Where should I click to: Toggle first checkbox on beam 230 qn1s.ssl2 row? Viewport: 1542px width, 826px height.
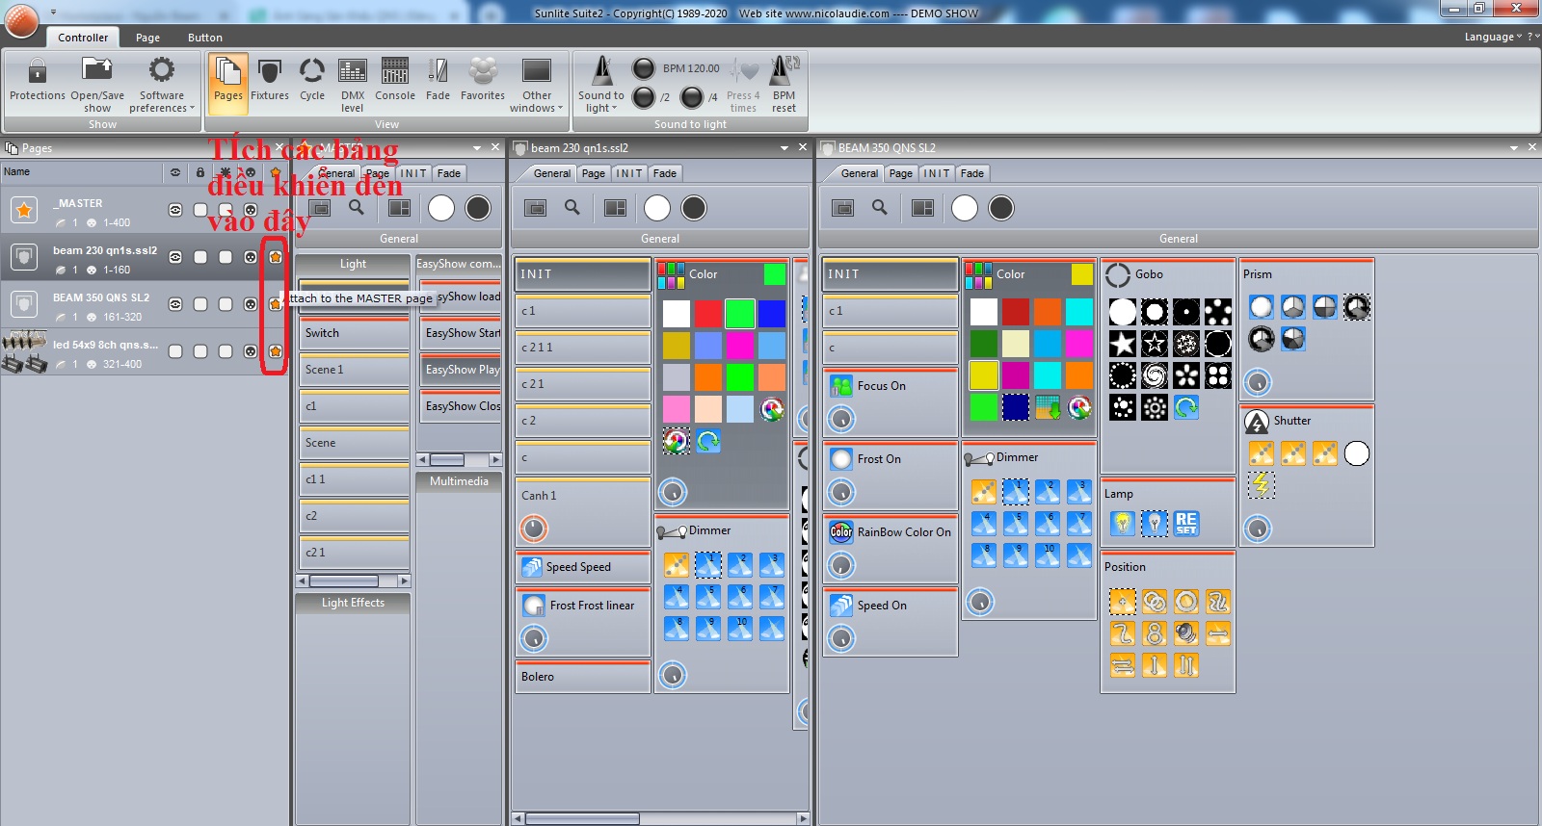pos(200,257)
